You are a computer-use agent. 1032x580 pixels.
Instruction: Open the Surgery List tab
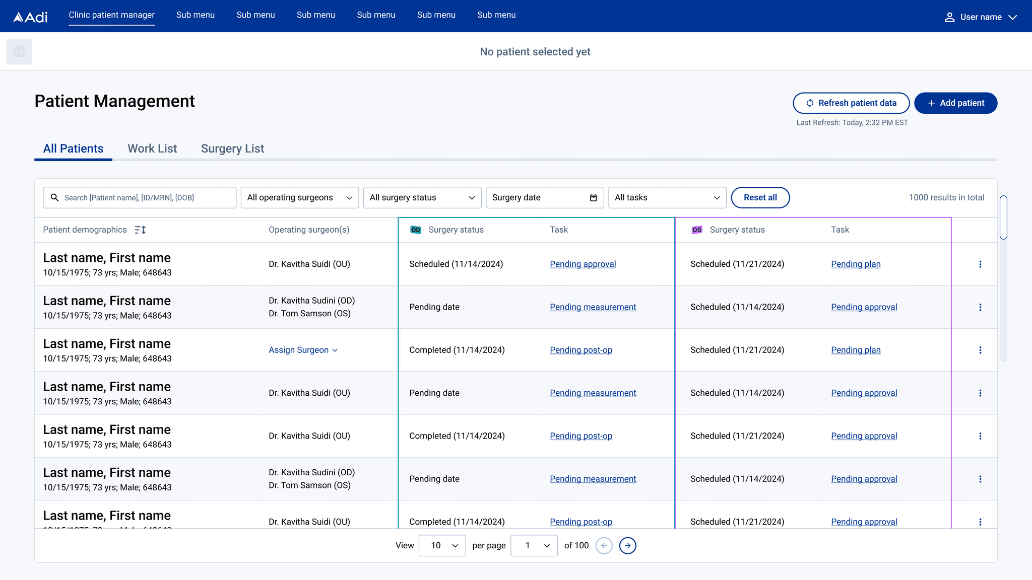[232, 149]
